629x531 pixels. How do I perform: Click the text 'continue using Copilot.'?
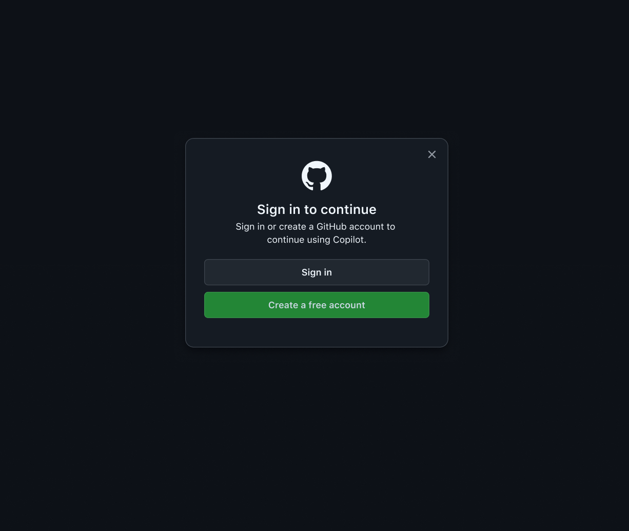[317, 240]
